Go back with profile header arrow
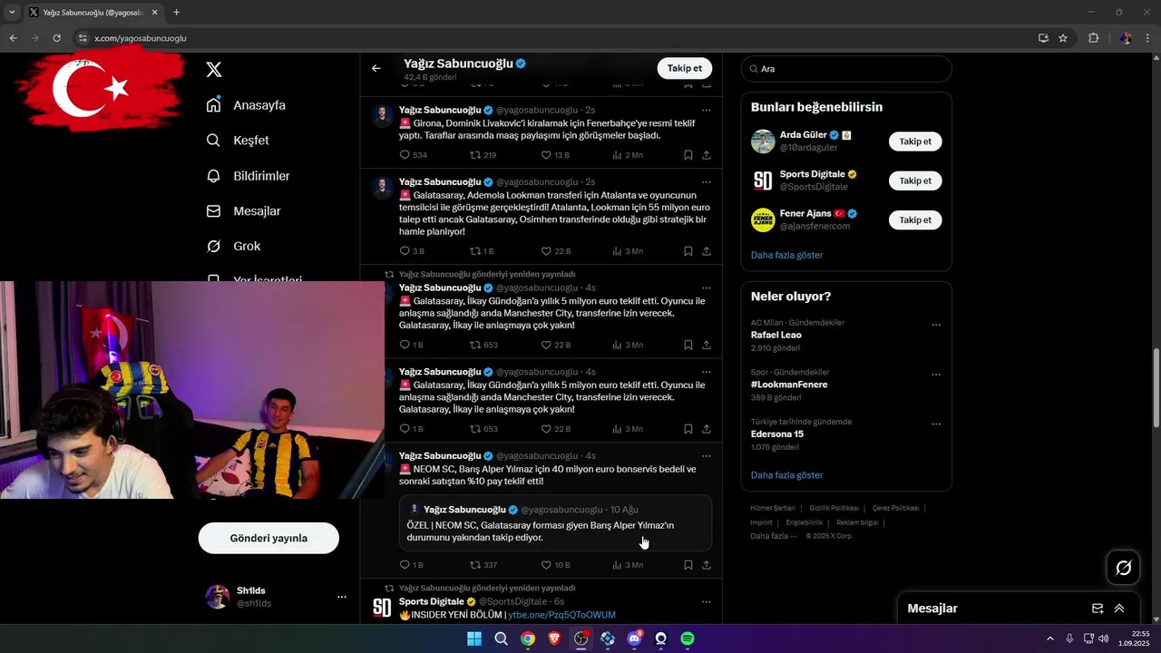This screenshot has height=653, width=1161. (x=376, y=68)
